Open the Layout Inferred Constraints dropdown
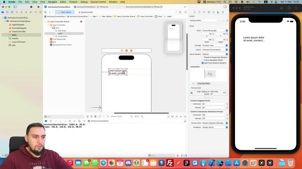 [x=215, y=50]
